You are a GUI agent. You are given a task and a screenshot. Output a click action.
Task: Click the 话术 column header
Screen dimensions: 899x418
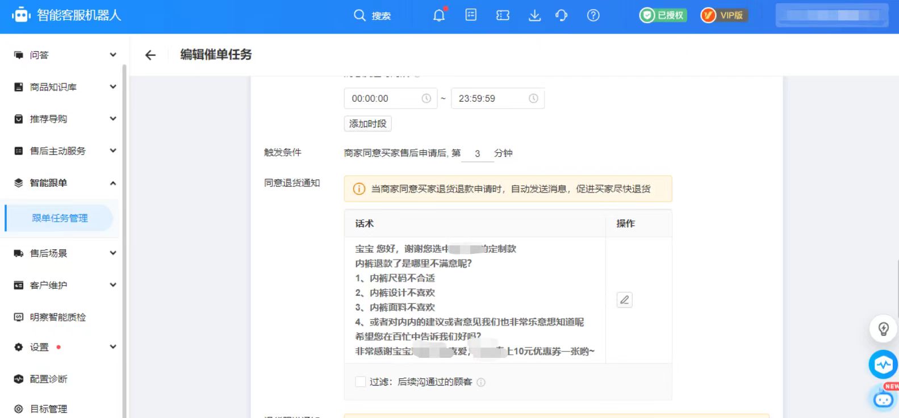(x=365, y=224)
